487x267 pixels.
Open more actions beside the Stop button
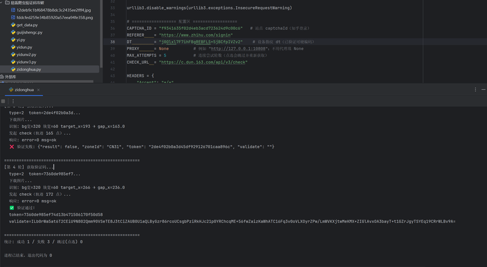[x=13, y=101]
